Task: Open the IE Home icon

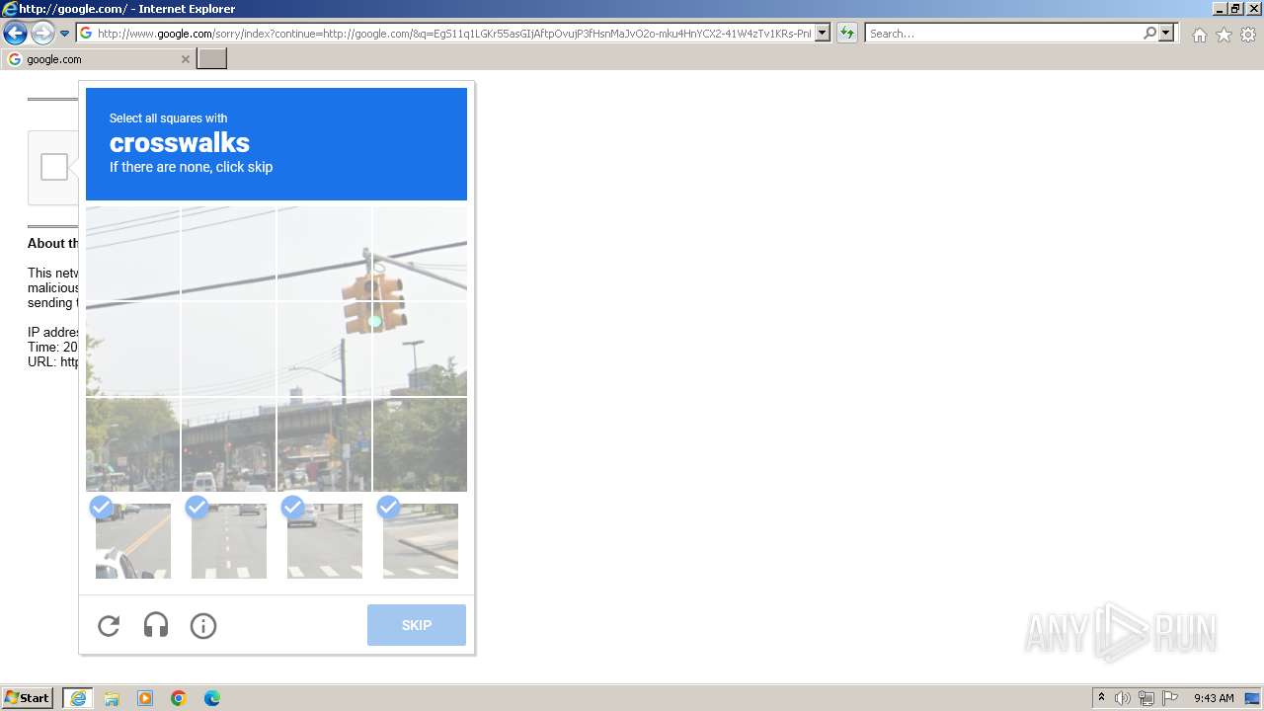Action: click(x=1199, y=35)
